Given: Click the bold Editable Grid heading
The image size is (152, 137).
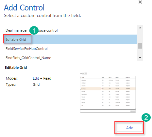Looking at the screenshot, I should coord(16,68).
